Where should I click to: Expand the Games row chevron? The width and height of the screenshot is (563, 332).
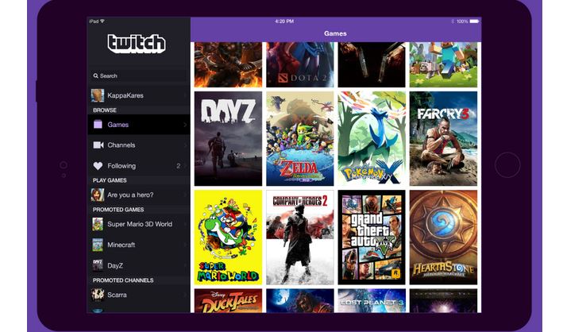[x=185, y=125]
